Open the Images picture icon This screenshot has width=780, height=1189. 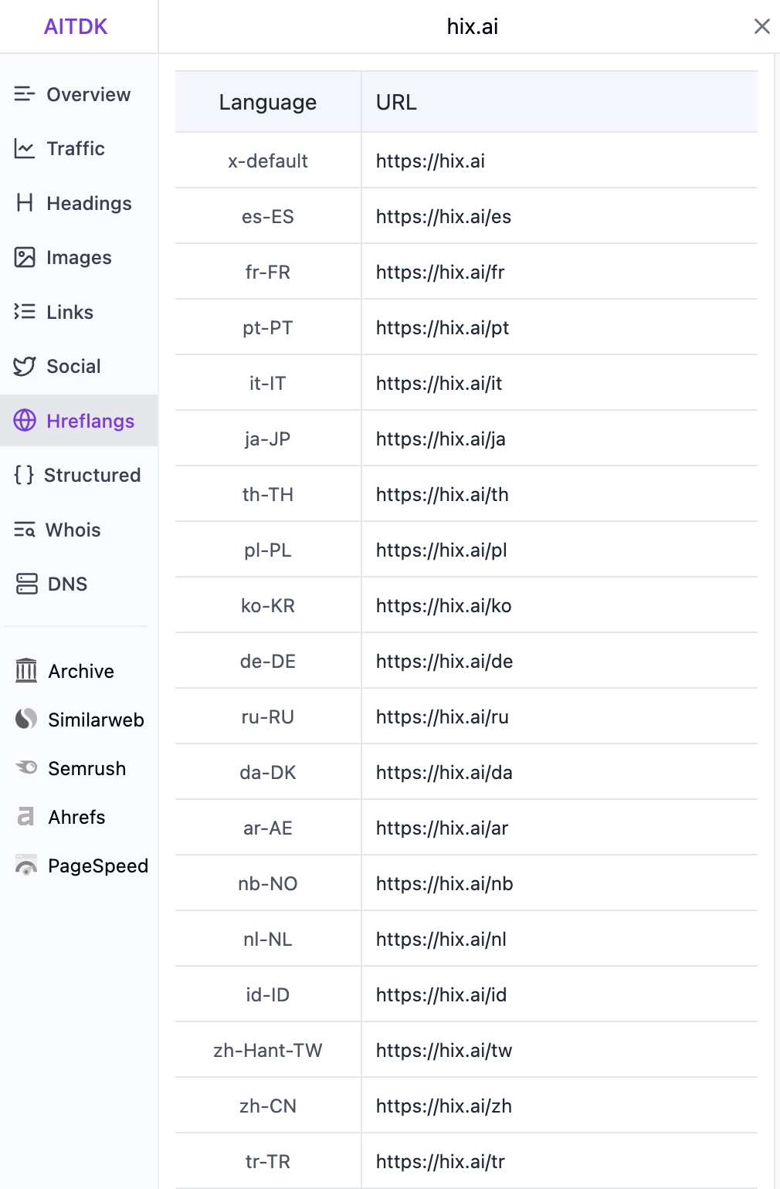click(25, 257)
